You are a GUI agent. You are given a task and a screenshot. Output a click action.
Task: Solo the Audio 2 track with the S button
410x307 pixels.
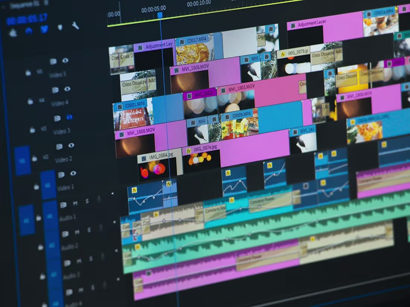(x=89, y=230)
